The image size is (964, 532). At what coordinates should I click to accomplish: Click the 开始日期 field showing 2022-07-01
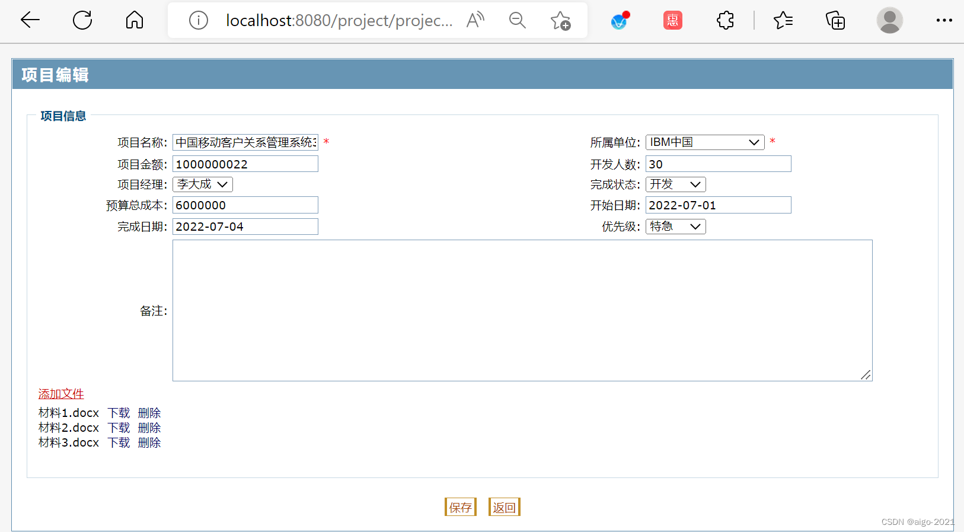pyautogui.click(x=719, y=205)
